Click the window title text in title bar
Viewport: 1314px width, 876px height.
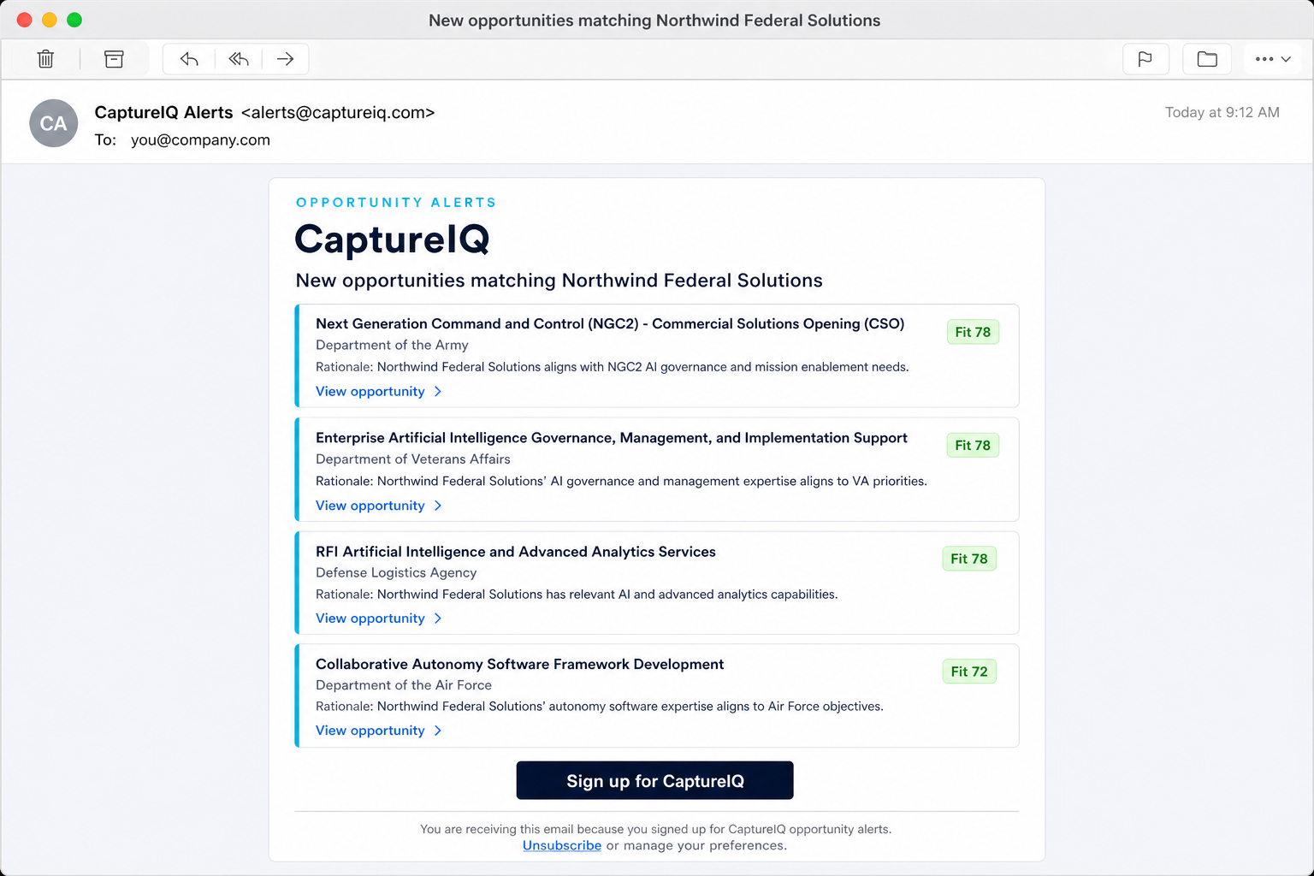654,21
